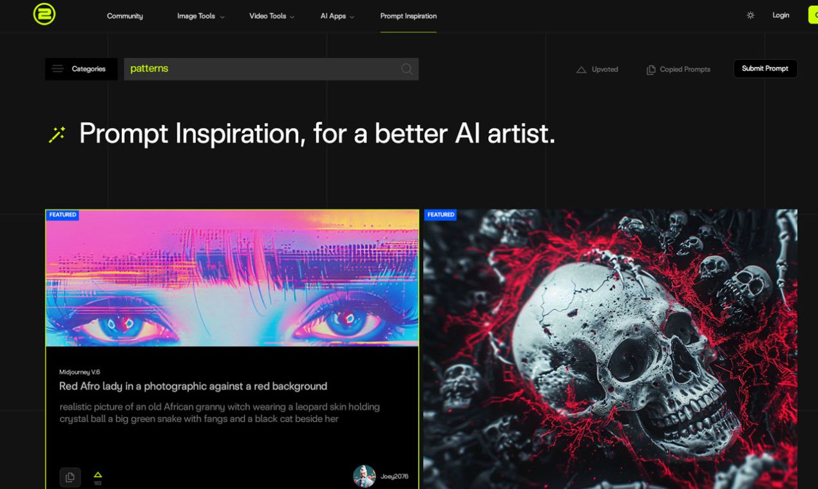Screen dimensions: 818x489
Task: Expand the Image Tools dropdown
Action: [x=201, y=16]
